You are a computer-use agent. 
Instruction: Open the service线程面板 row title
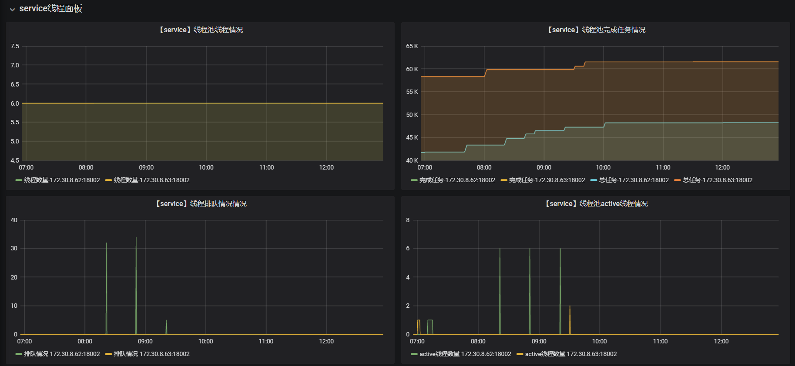click(x=50, y=9)
